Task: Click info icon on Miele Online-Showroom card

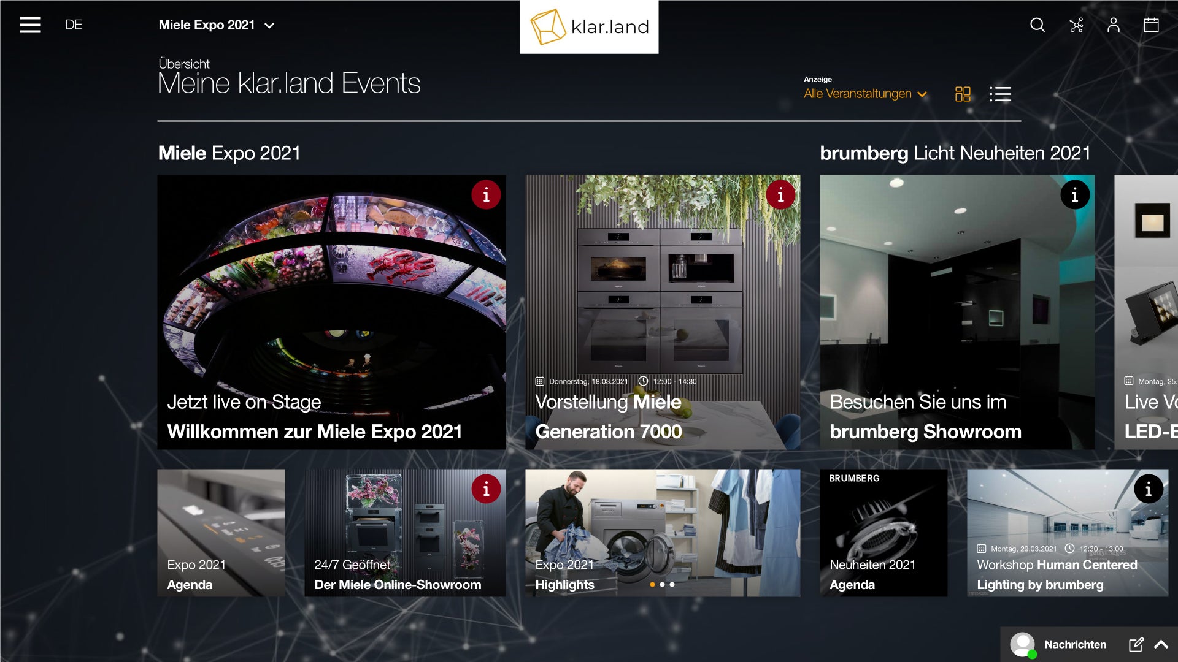Action: pyautogui.click(x=486, y=489)
